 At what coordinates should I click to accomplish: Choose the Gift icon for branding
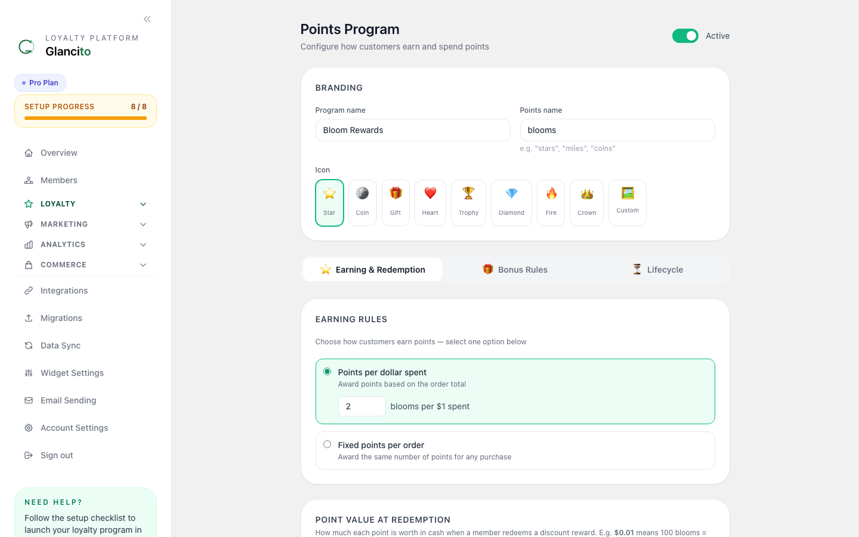tap(395, 203)
